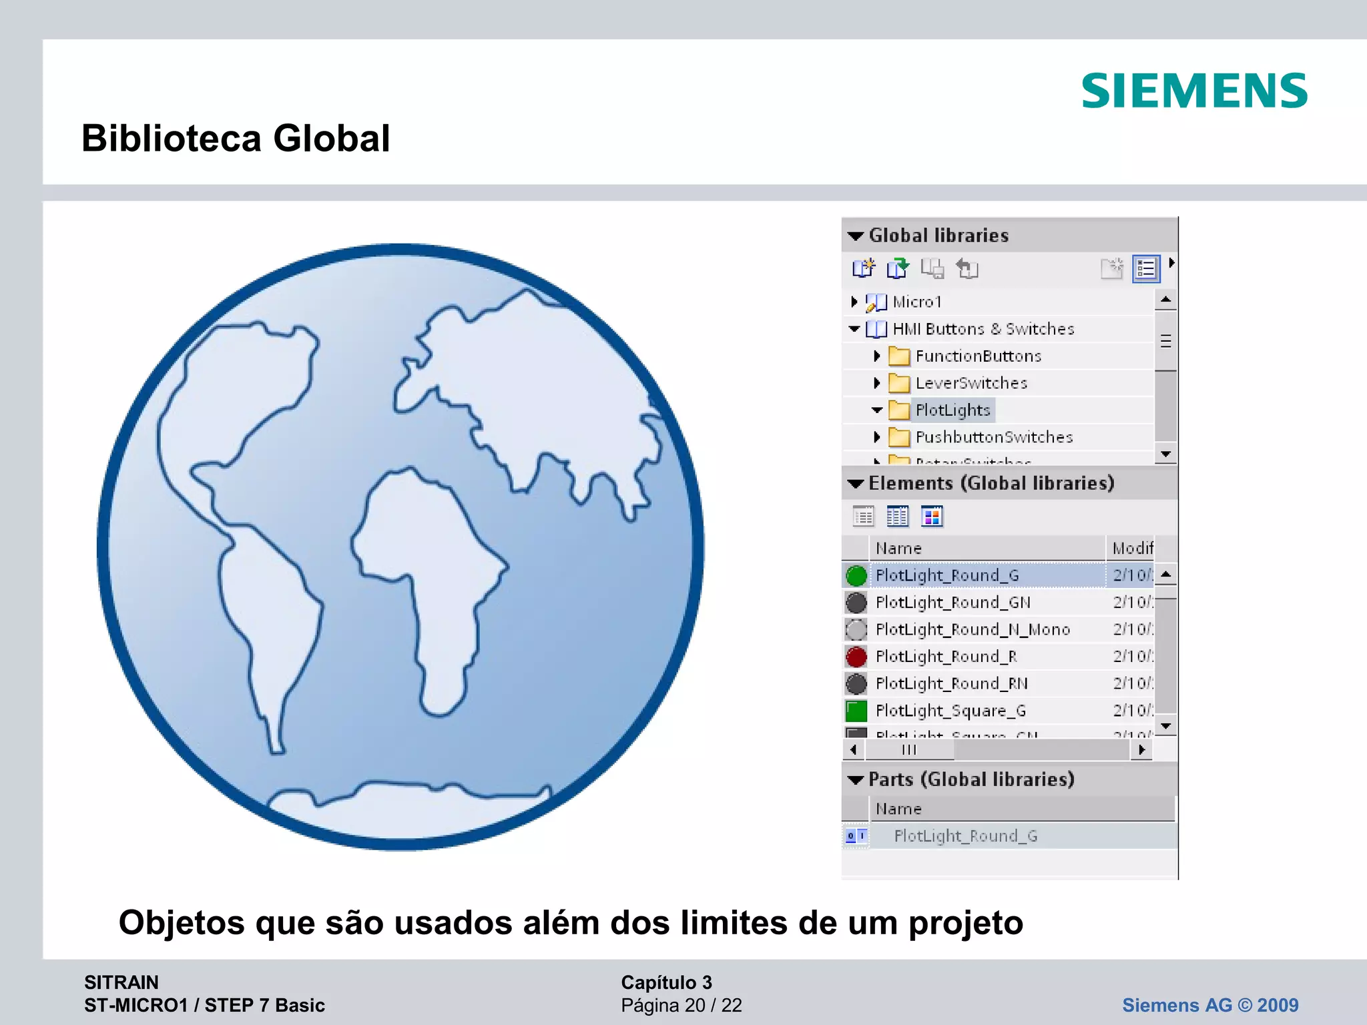Expand the PushbuttonSwitches folder arrow
The image size is (1367, 1025).
click(876, 437)
